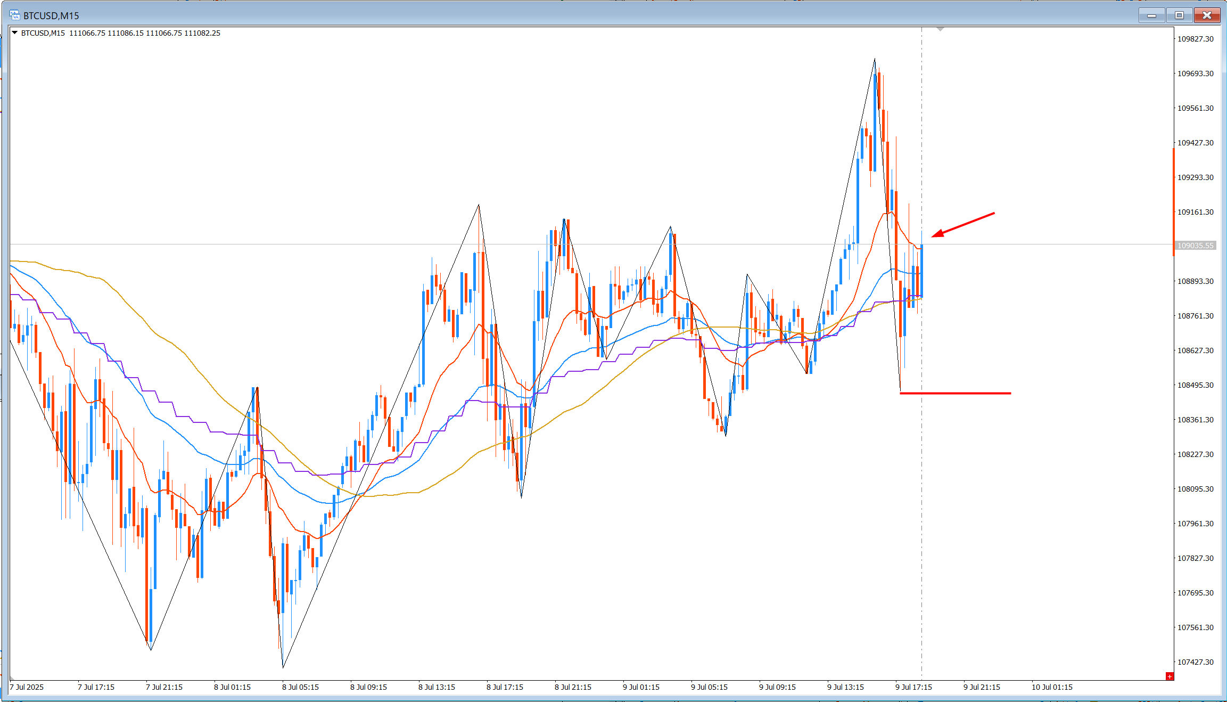Click price scale label 108095.30
The image size is (1227, 702).
tap(1196, 489)
